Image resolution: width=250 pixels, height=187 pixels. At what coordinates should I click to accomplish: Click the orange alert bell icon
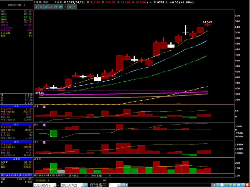(x=247, y=185)
